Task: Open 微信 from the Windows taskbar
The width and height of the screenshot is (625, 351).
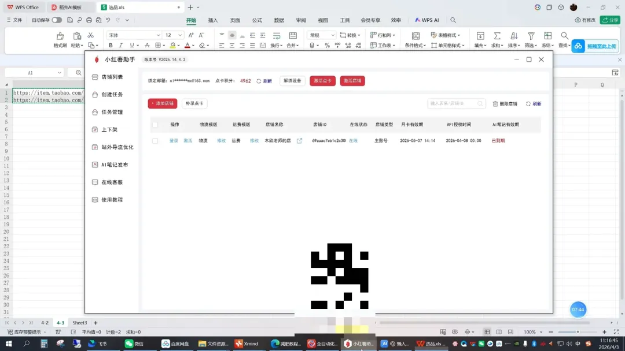Action: coord(134,344)
